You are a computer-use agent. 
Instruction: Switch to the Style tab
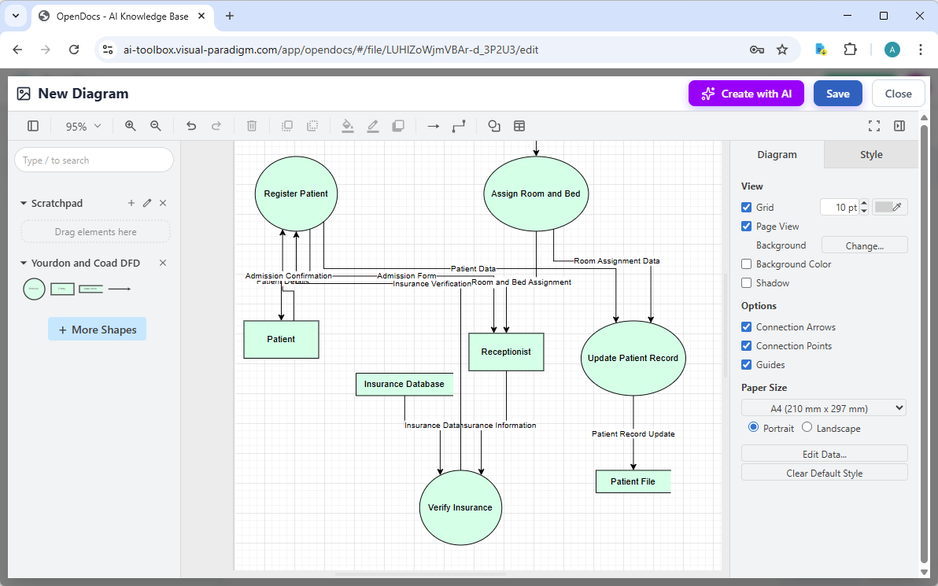point(870,155)
